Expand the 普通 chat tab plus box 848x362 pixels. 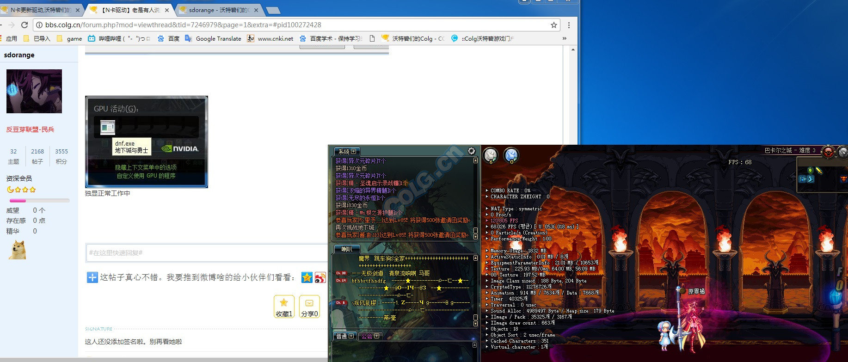pos(351,336)
